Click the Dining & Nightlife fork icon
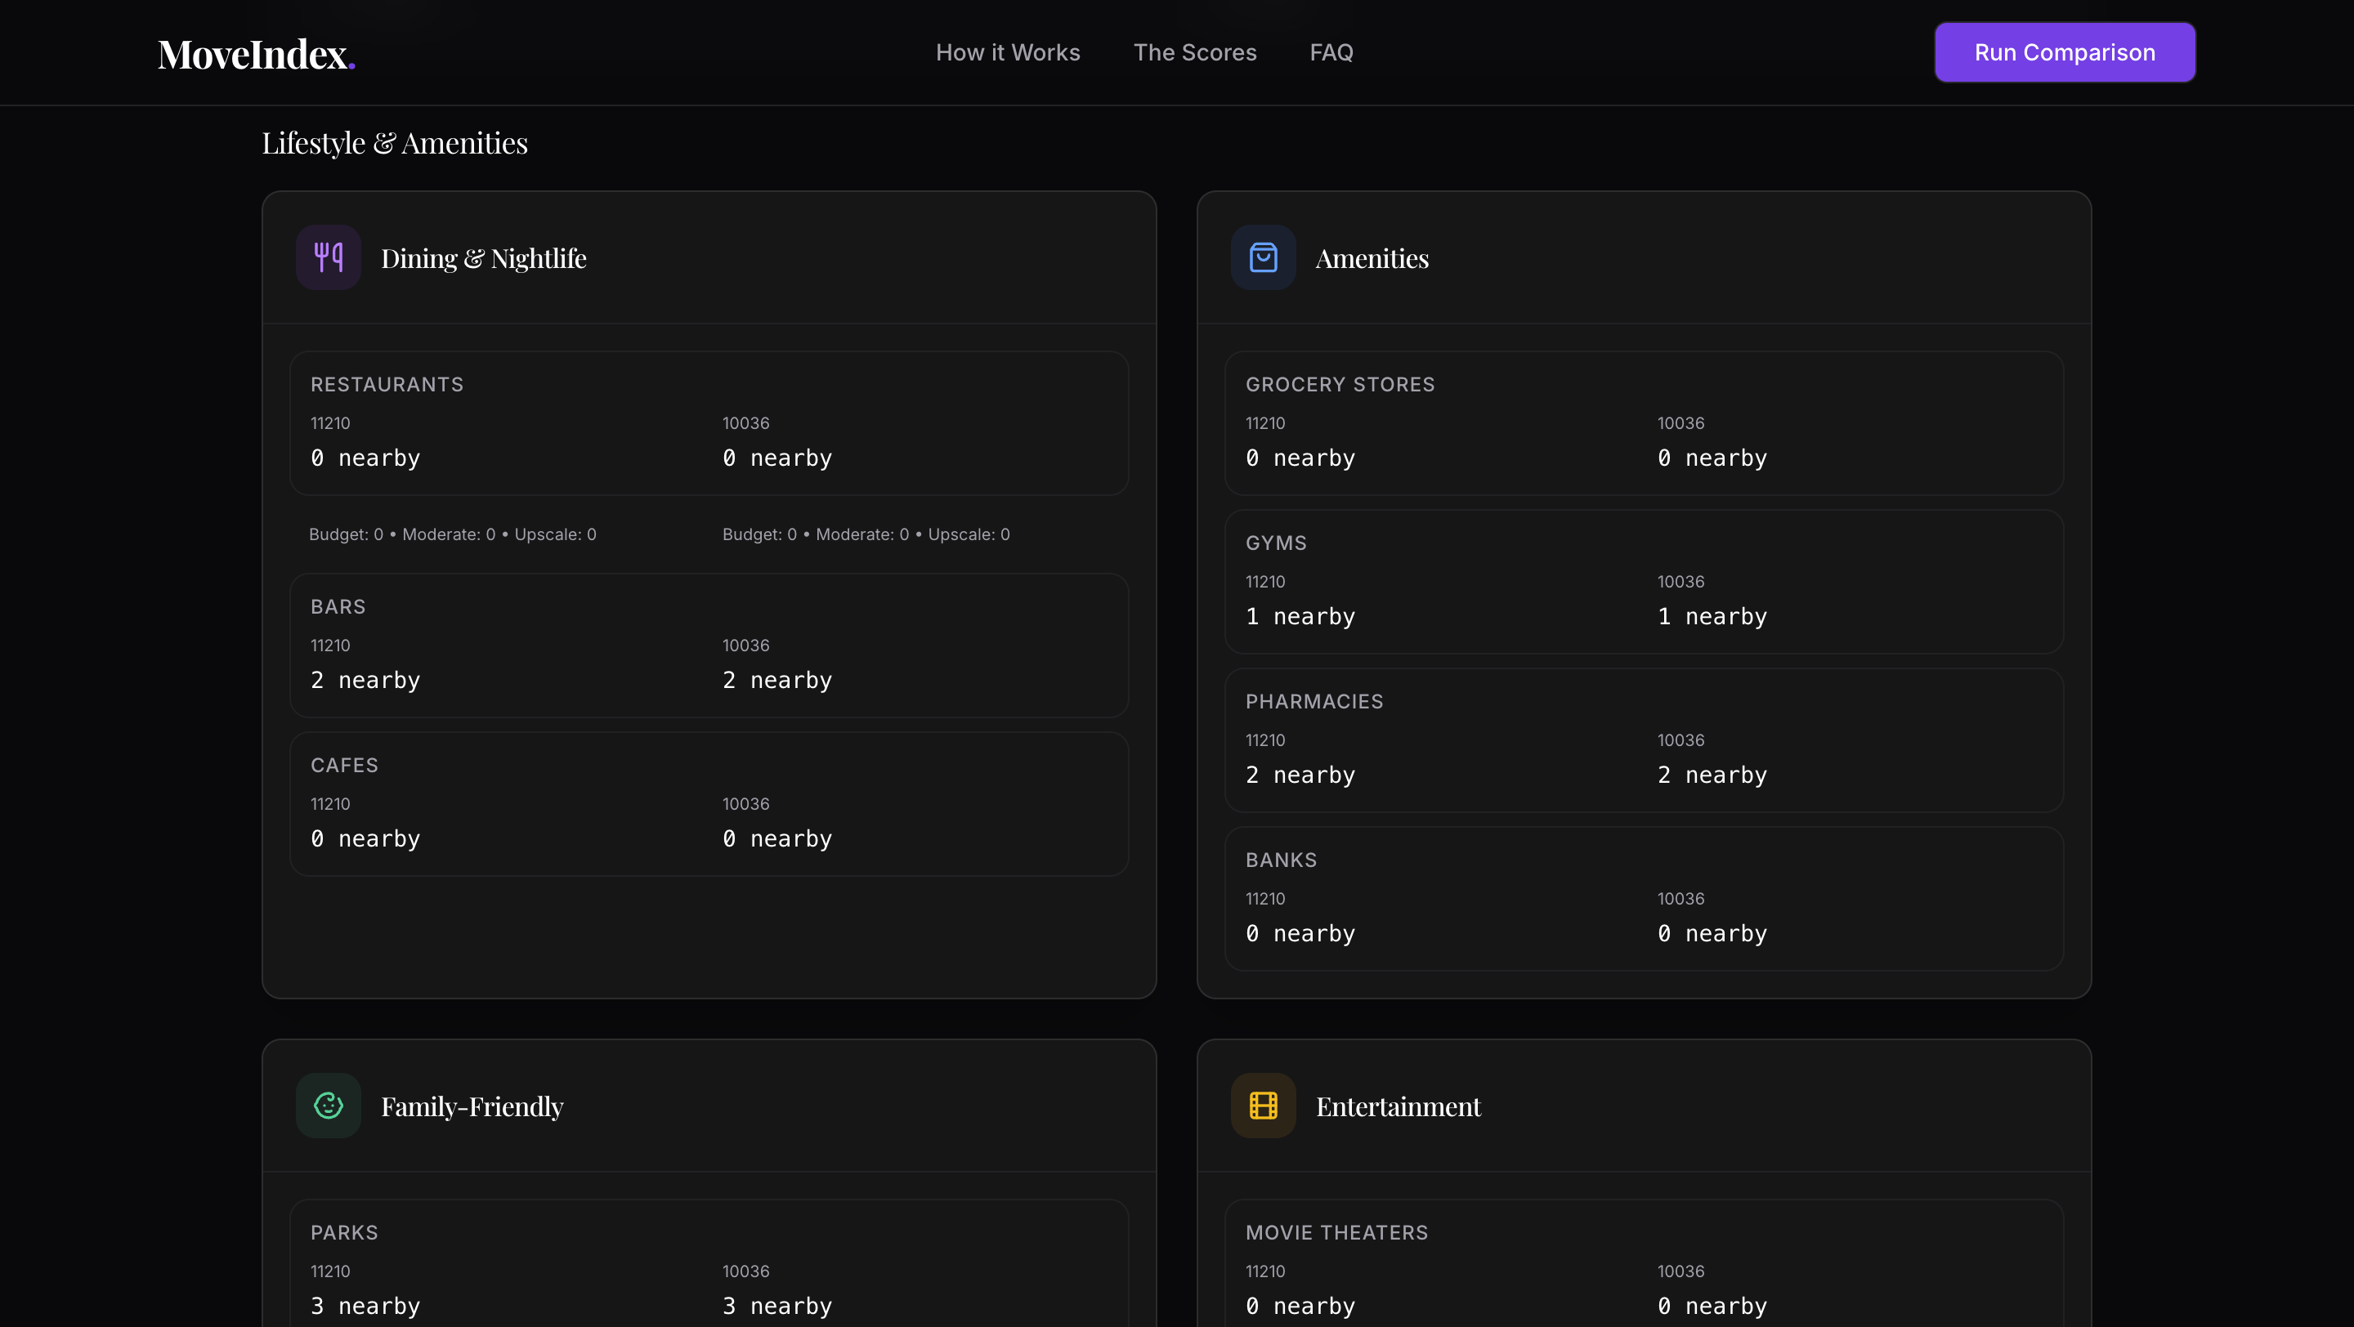The image size is (2354, 1327). (327, 257)
